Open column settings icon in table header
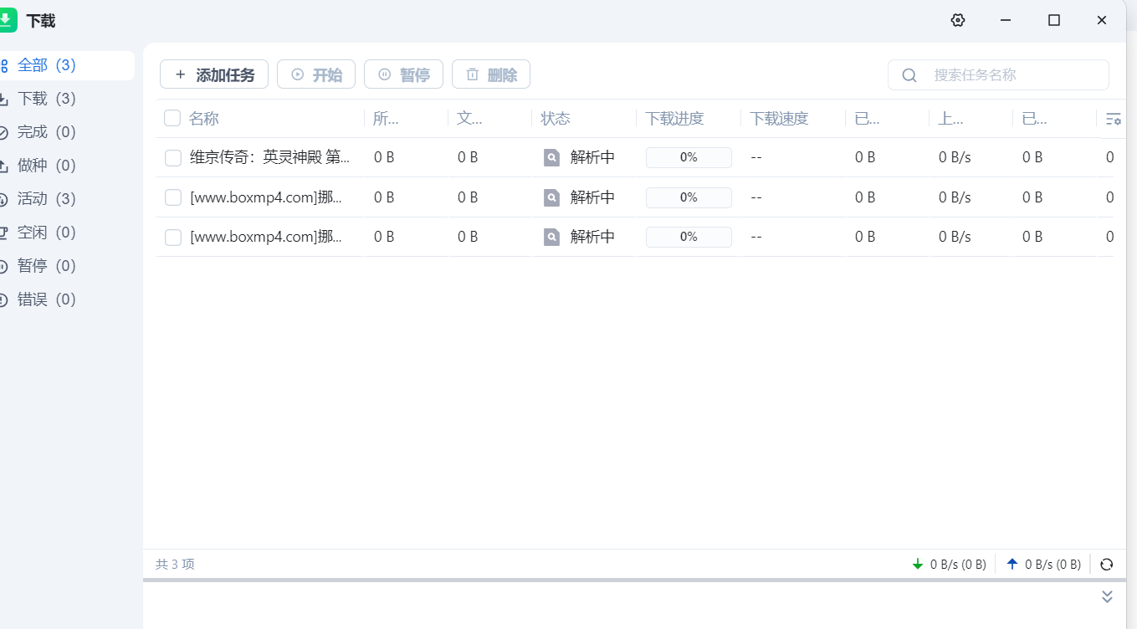 [1113, 119]
